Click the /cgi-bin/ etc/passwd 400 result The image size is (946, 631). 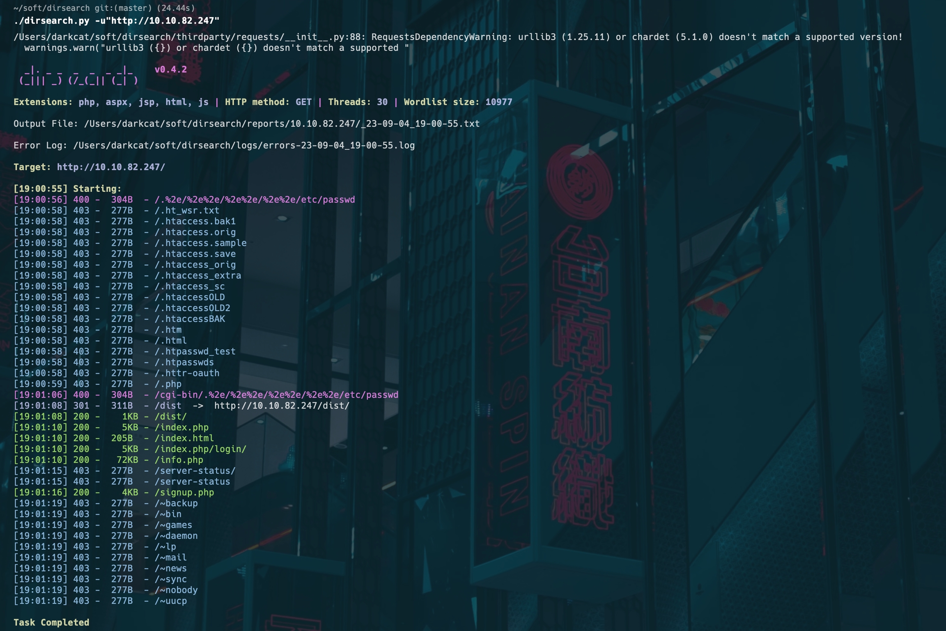pos(206,395)
